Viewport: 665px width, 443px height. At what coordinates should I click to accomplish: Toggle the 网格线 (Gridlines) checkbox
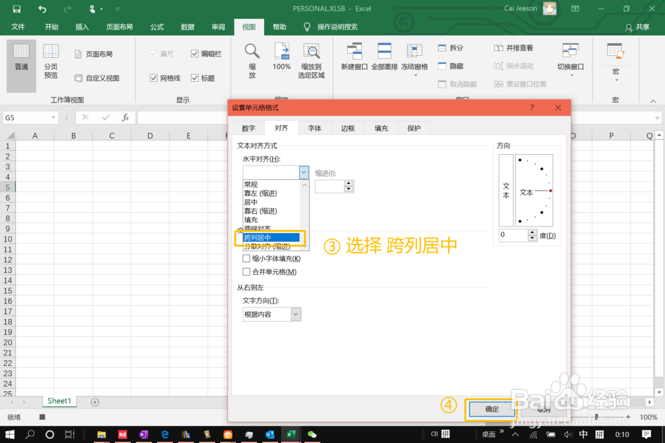click(x=155, y=78)
